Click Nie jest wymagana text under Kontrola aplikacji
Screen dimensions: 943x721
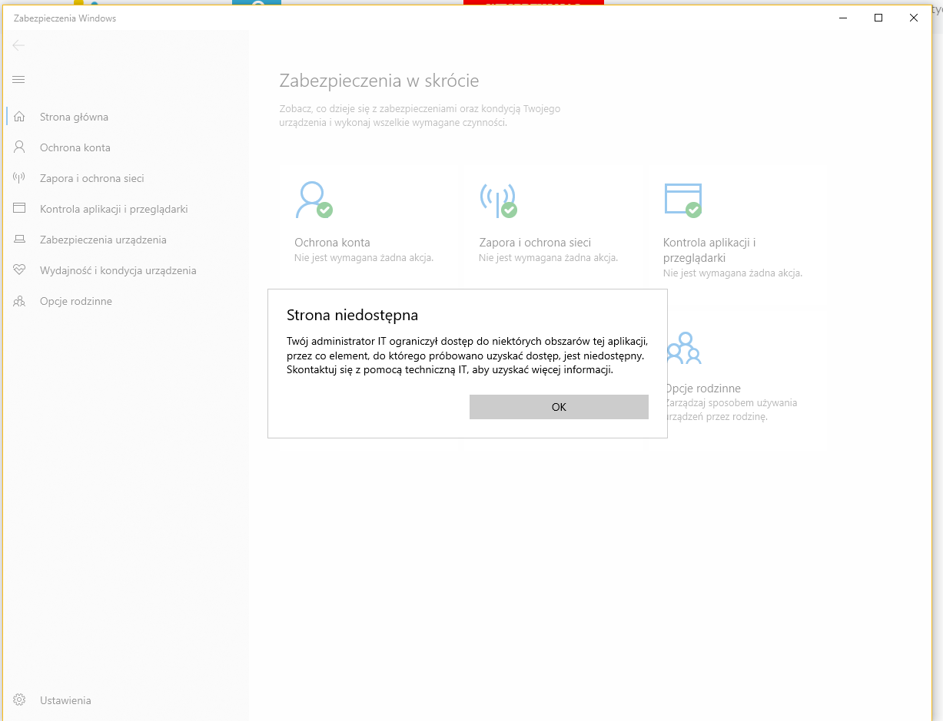(732, 273)
